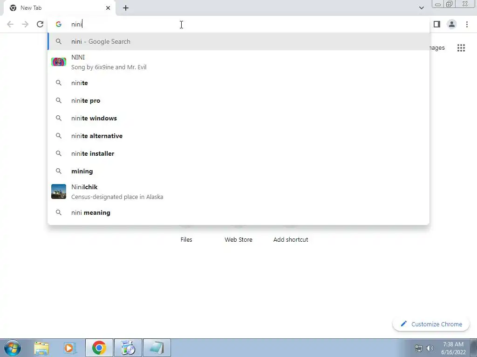The height and width of the screenshot is (357, 477).
Task: Open the tab search dropdown arrow
Action: click(x=421, y=8)
